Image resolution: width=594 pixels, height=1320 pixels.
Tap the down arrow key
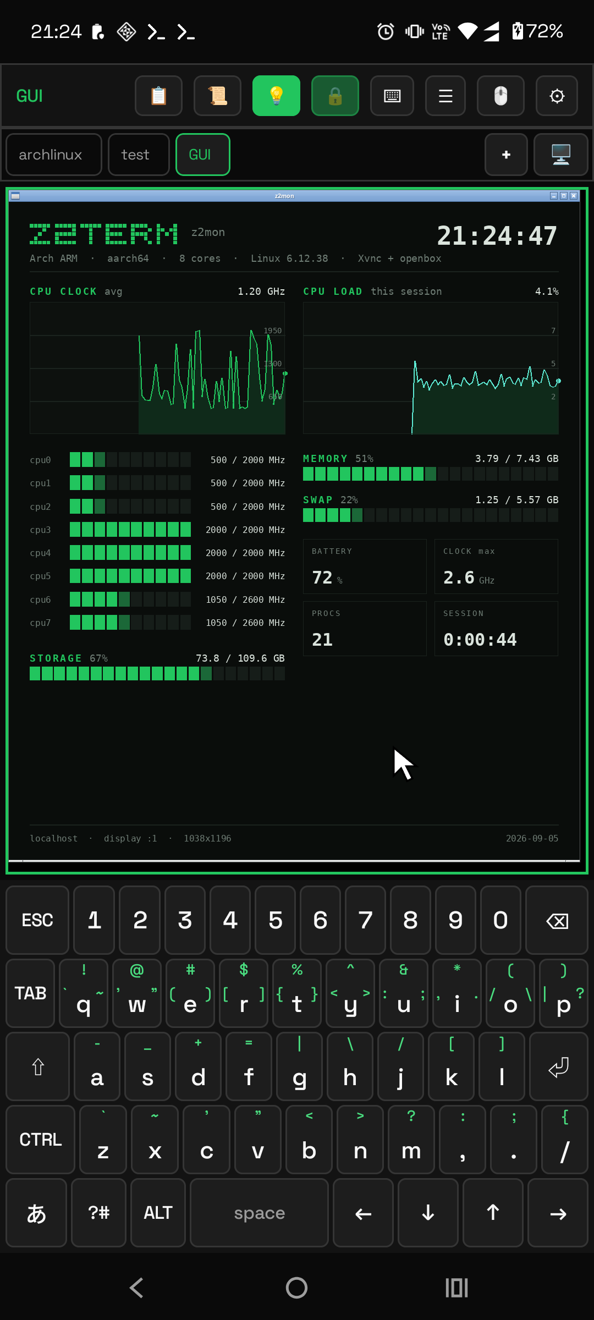coord(428,1212)
